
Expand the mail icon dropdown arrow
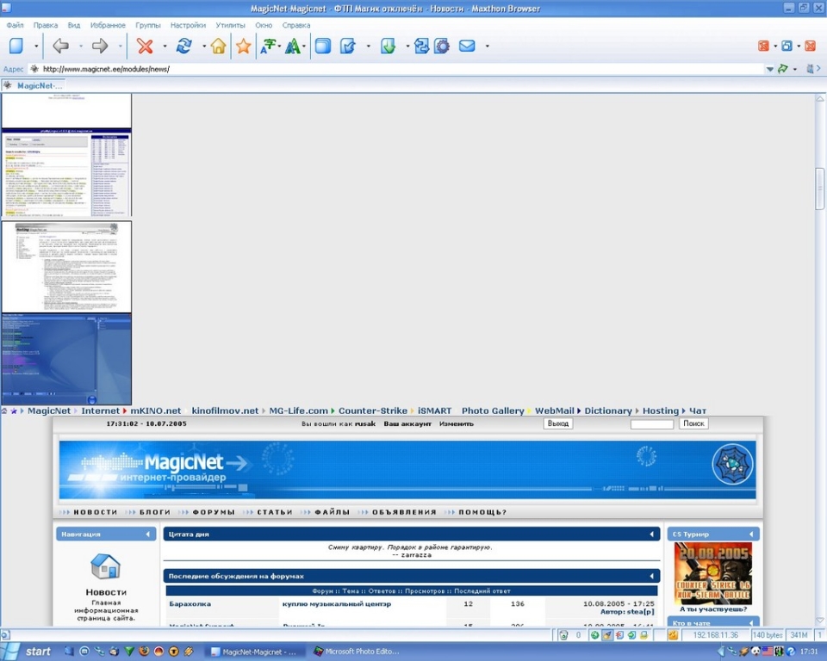coord(487,46)
